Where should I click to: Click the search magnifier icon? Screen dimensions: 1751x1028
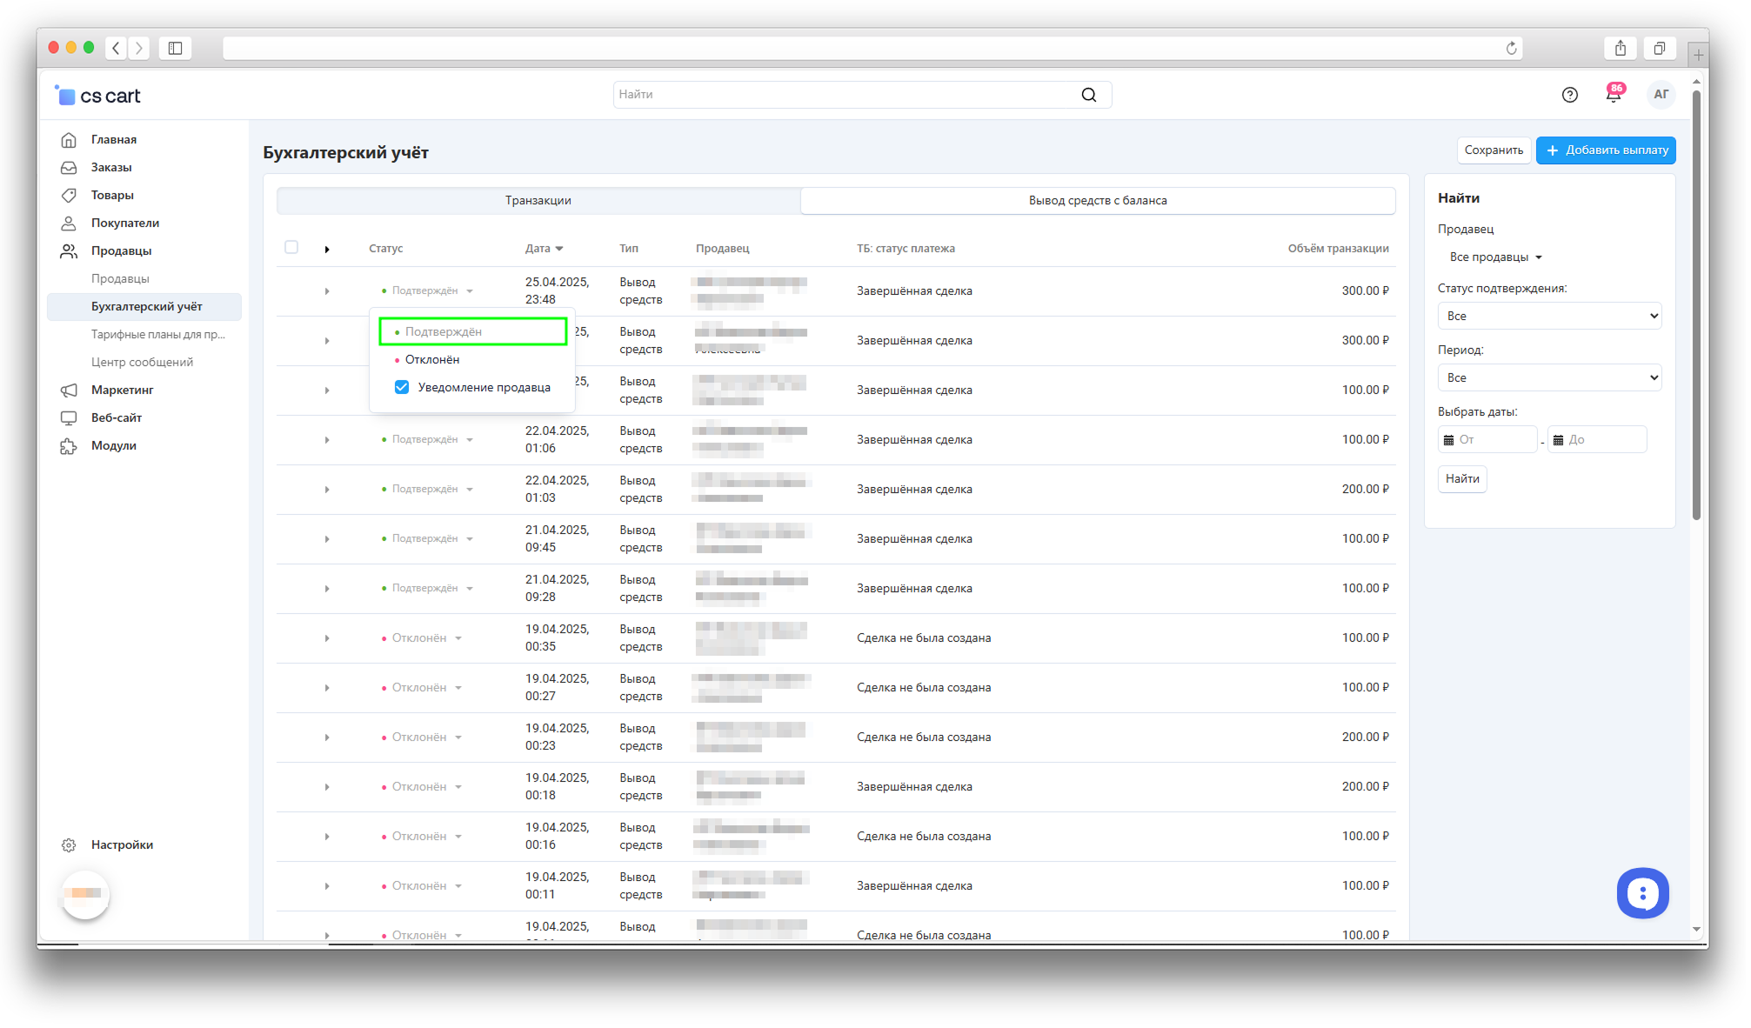click(x=1088, y=95)
